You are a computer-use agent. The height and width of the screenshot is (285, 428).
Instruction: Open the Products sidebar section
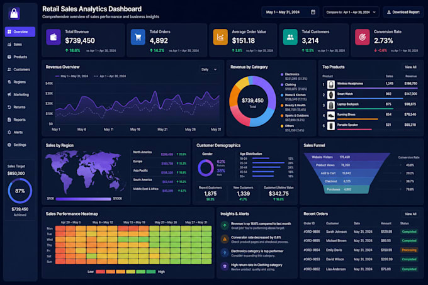point(20,57)
